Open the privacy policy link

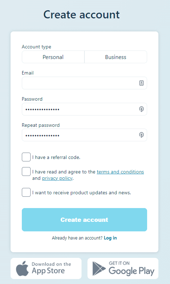(x=57, y=178)
